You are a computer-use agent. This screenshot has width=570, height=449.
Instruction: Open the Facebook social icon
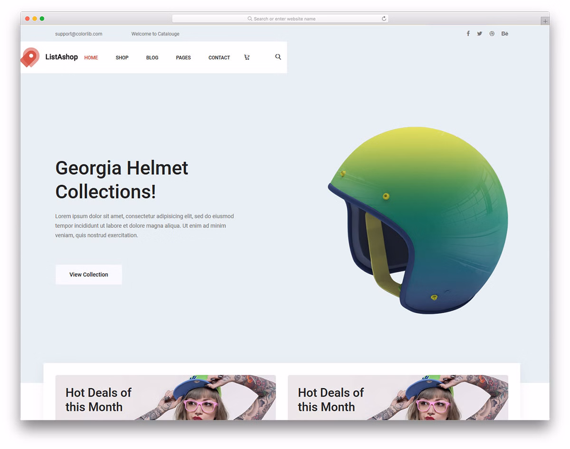(x=468, y=34)
